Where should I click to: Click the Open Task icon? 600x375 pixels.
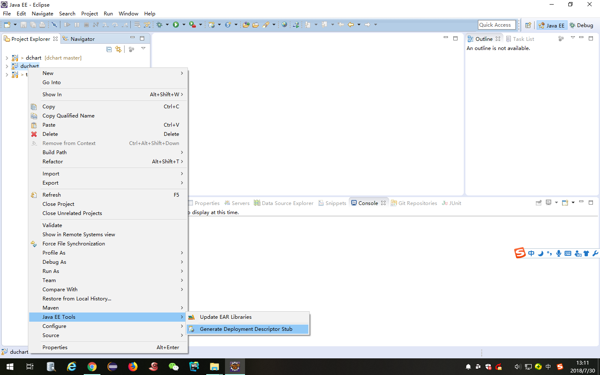(x=255, y=25)
